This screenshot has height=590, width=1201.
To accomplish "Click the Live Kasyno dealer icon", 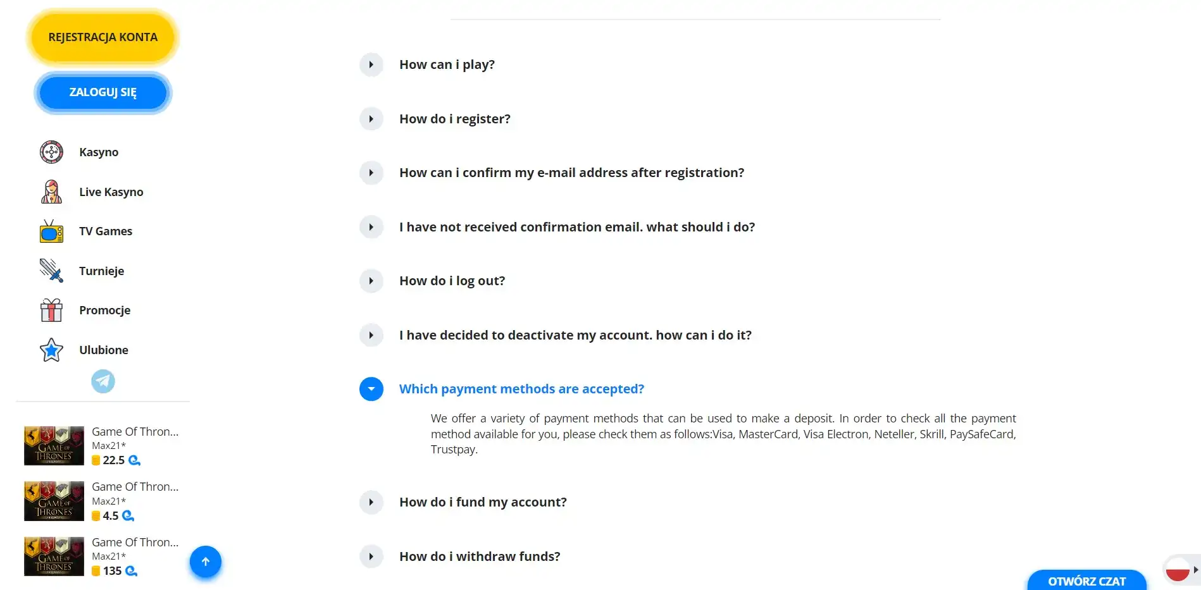I will pyautogui.click(x=51, y=192).
